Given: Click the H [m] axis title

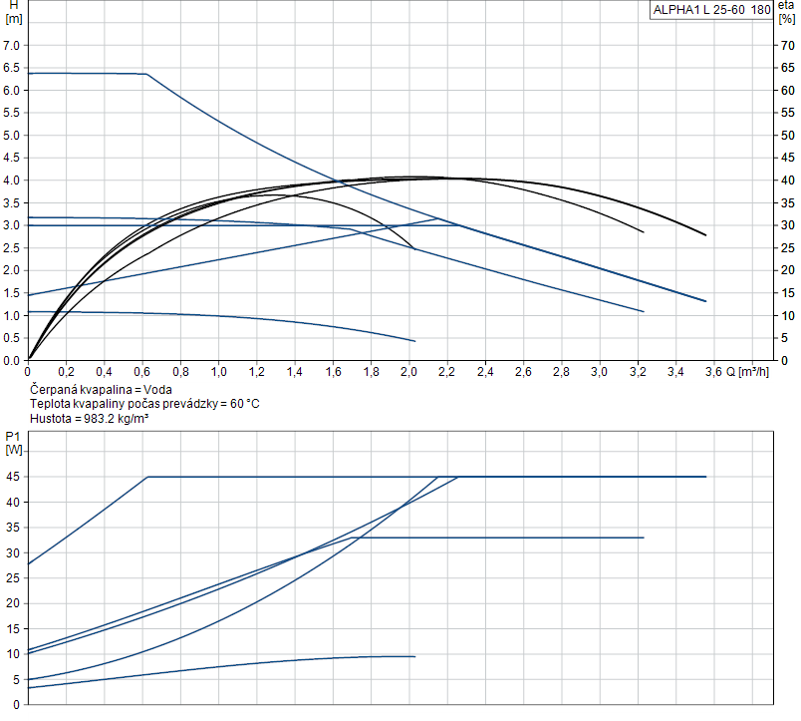Looking at the screenshot, I should [13, 12].
